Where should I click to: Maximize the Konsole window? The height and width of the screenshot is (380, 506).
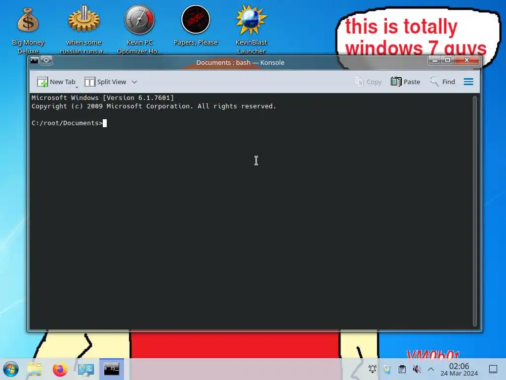point(448,60)
